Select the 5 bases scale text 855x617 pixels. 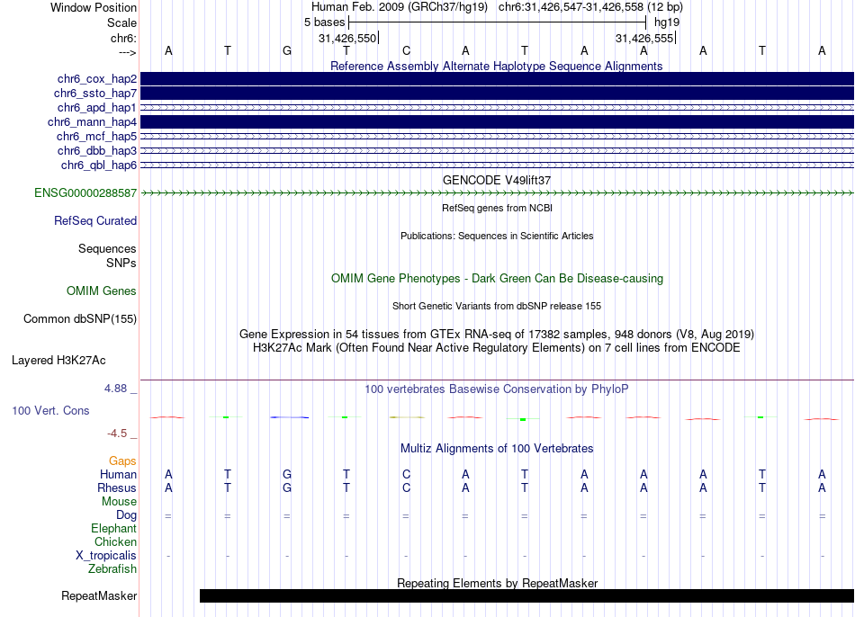point(324,22)
